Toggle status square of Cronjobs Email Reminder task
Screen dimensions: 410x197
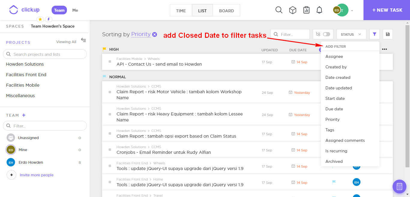pos(110,150)
